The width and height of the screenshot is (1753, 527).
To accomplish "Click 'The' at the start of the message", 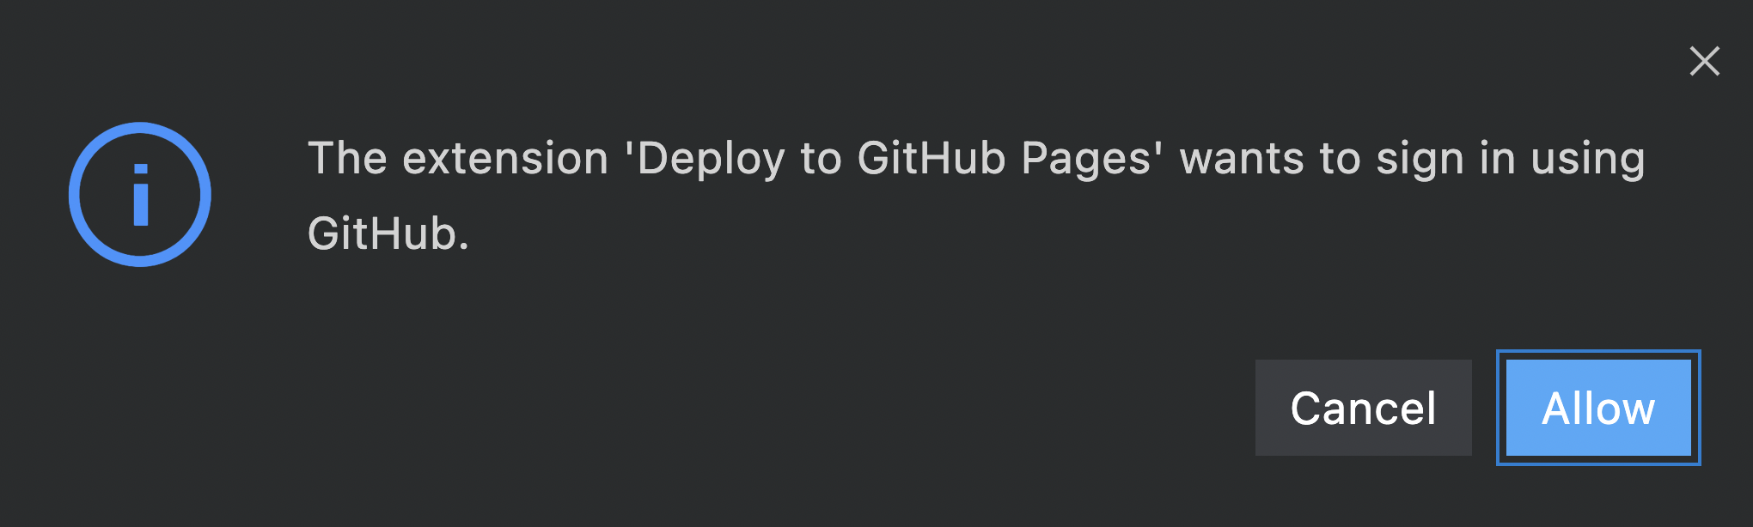I will pyautogui.click(x=347, y=159).
